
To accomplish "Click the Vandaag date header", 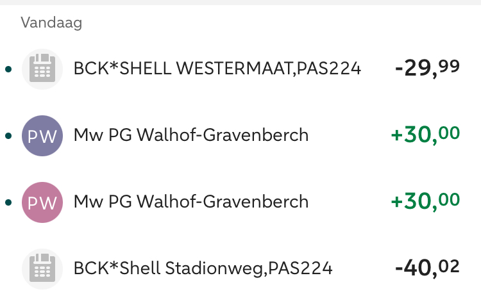I will pyautogui.click(x=51, y=23).
